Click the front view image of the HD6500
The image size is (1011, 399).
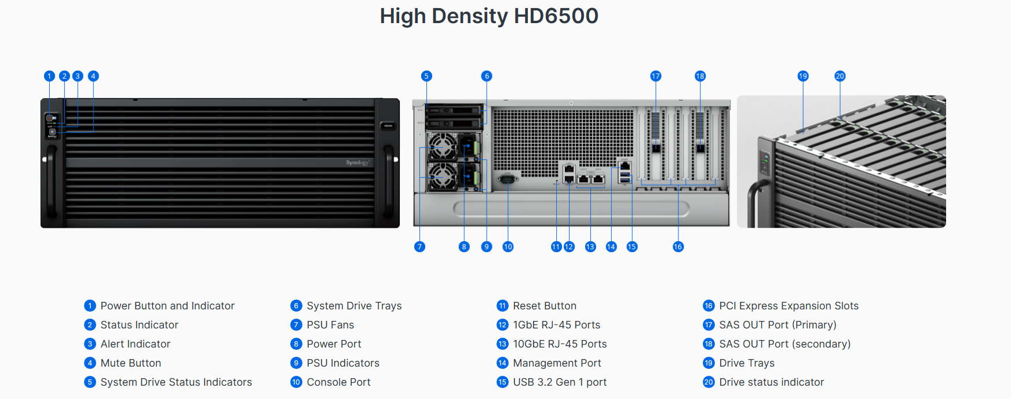220,163
